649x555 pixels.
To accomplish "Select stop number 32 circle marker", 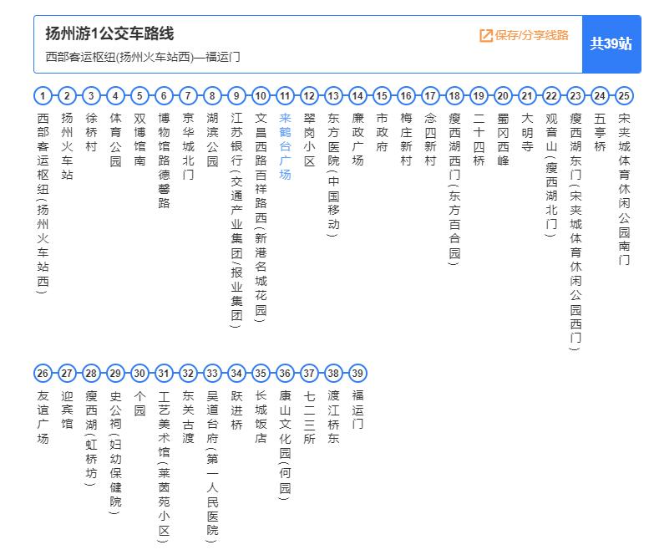I will coord(188,373).
